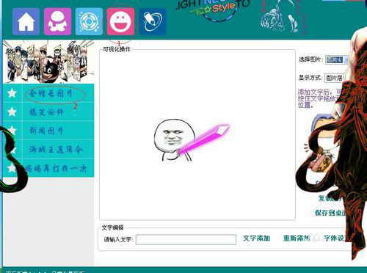
Task: Open the 金馆长图片 menu entry
Action: click(51, 93)
